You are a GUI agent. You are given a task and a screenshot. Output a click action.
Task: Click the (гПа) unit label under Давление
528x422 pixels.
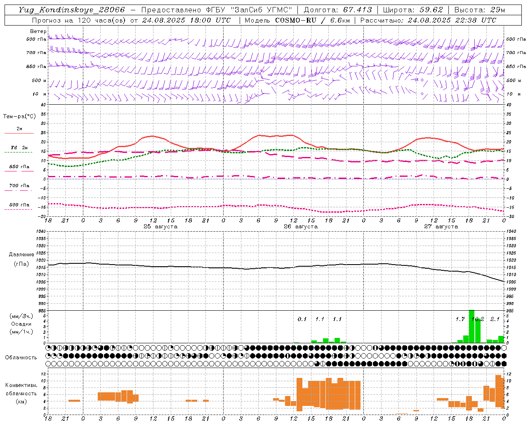[x=21, y=264]
